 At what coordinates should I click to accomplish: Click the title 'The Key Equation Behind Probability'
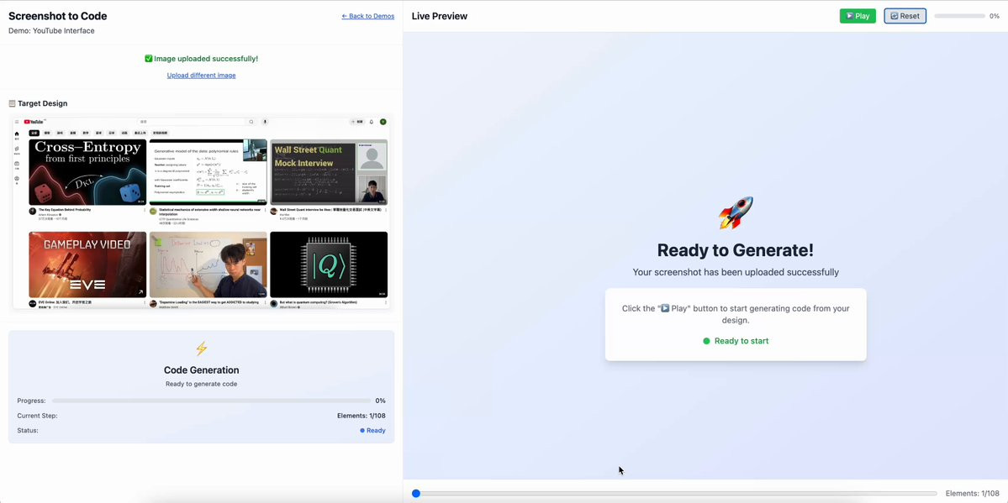64,209
